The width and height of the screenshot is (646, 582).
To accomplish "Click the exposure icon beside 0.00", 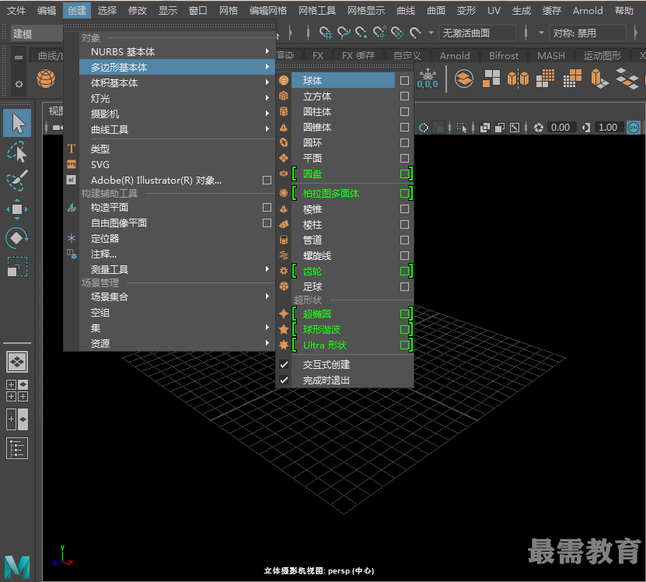I will click(539, 128).
